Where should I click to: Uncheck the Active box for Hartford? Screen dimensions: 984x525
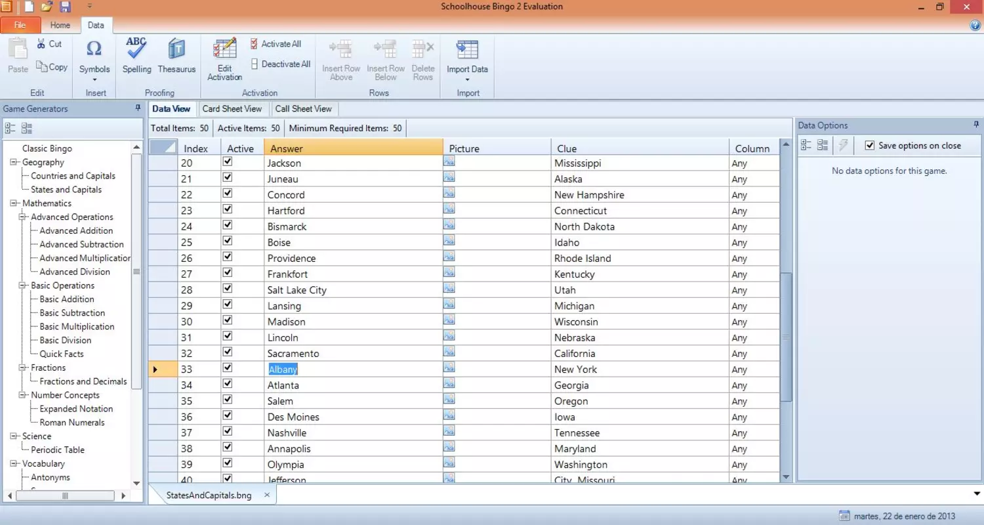point(228,209)
